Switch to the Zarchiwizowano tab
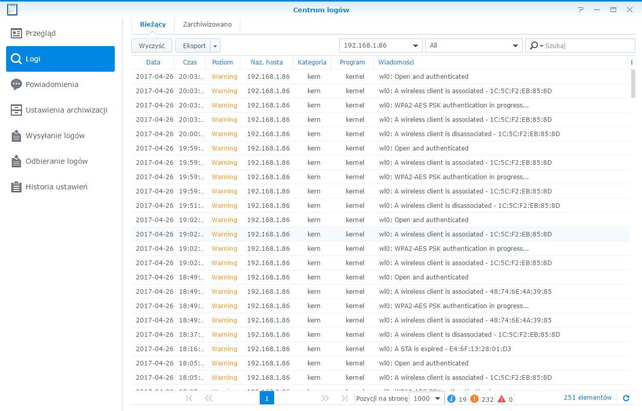Image resolution: width=642 pixels, height=411 pixels. point(207,24)
